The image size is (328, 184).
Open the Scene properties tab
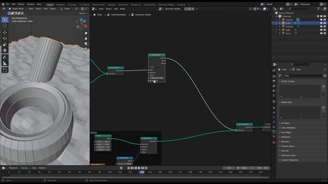(274, 91)
